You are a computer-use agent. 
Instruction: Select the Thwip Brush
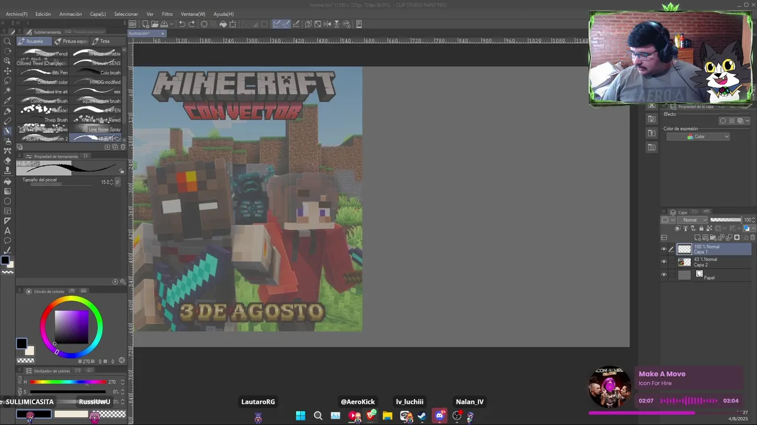pyautogui.click(x=44, y=120)
